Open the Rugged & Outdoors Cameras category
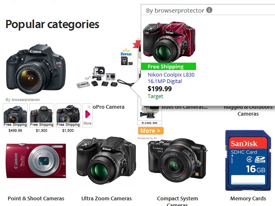The width and height of the screenshot is (275, 206). (x=248, y=111)
